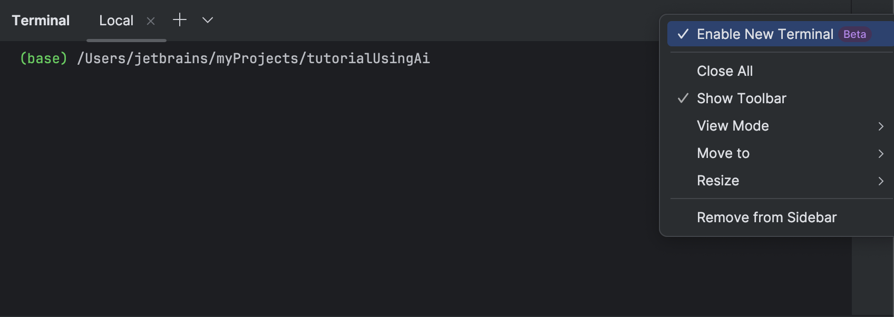
Task: Click the checkmark next to Show Toolbar
Action: click(683, 98)
